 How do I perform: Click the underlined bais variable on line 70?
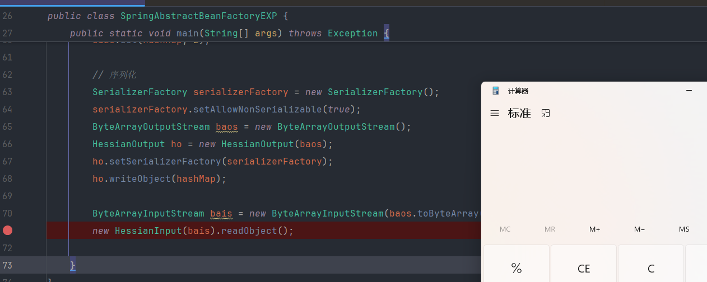[221, 213]
